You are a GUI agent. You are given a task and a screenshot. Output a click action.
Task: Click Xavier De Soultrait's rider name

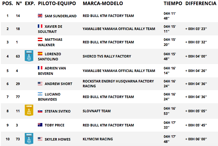pos(50,29)
